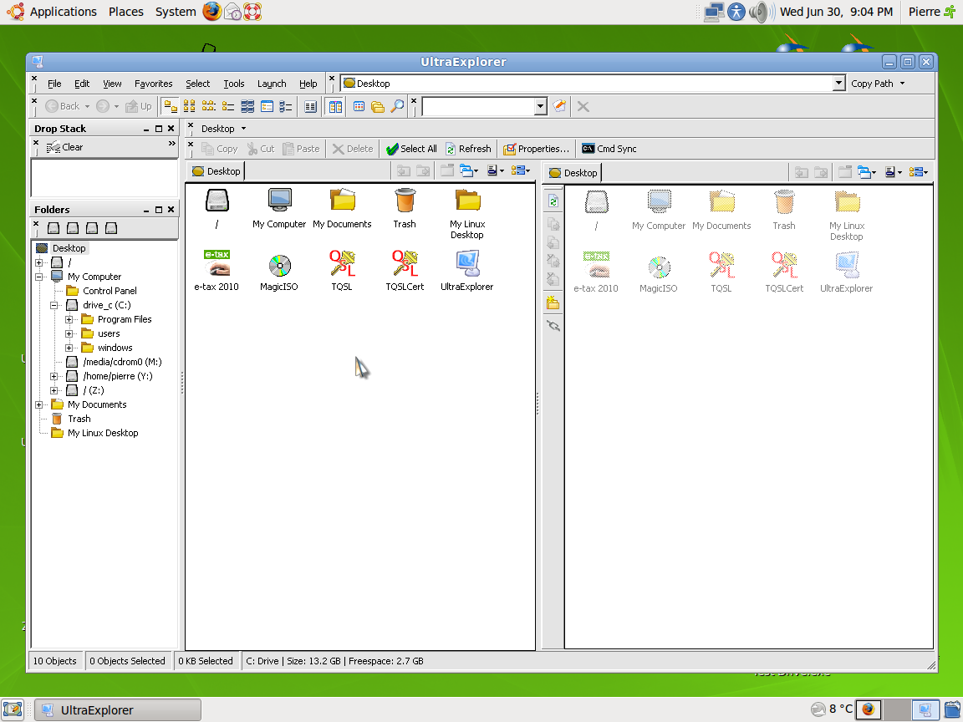Screen dimensions: 963x722
Task: Click the Select All button
Action: (411, 149)
